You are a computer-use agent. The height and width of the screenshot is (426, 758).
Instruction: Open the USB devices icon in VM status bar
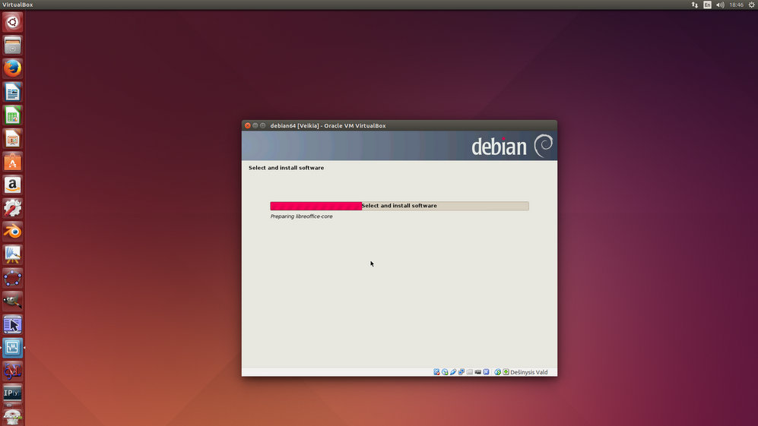click(453, 372)
